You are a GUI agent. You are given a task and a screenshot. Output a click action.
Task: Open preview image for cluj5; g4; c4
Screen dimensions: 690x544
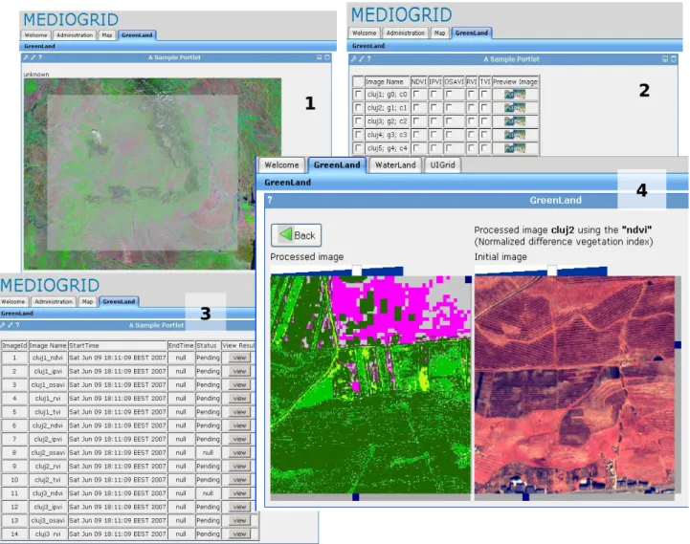(x=515, y=148)
